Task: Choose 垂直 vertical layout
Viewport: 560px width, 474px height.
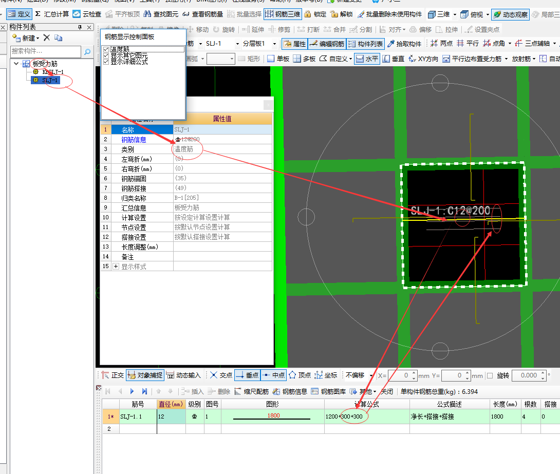Action: [x=393, y=59]
